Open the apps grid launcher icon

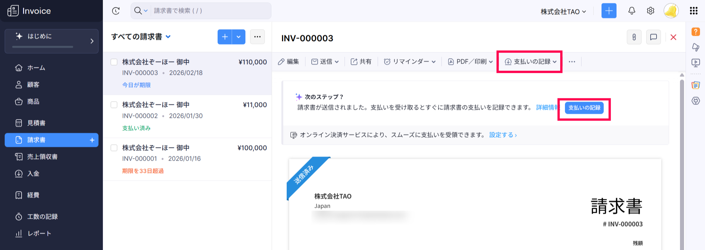pos(693,11)
